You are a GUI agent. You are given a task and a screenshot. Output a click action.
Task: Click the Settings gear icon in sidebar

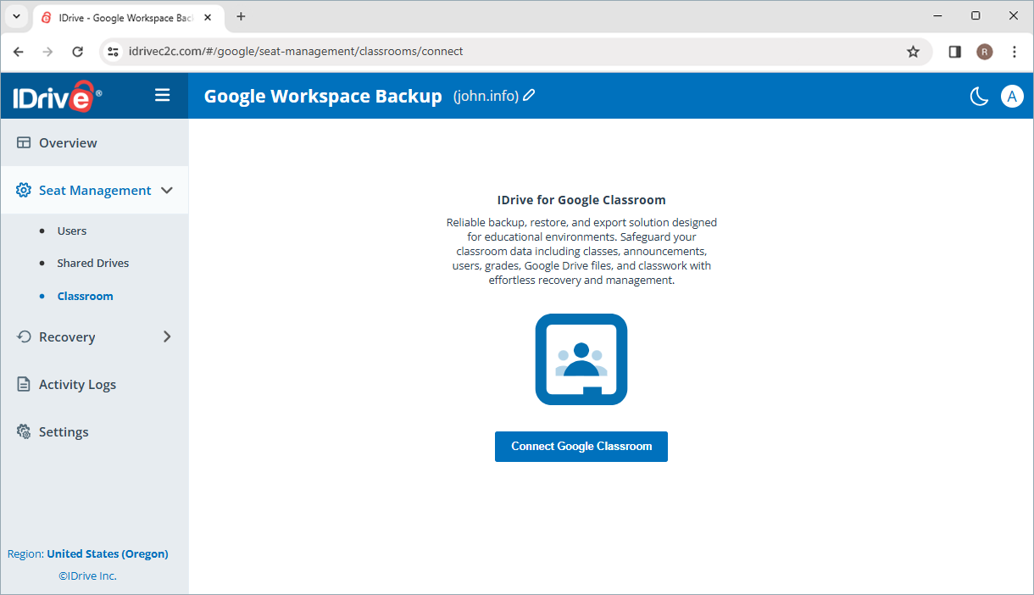24,431
